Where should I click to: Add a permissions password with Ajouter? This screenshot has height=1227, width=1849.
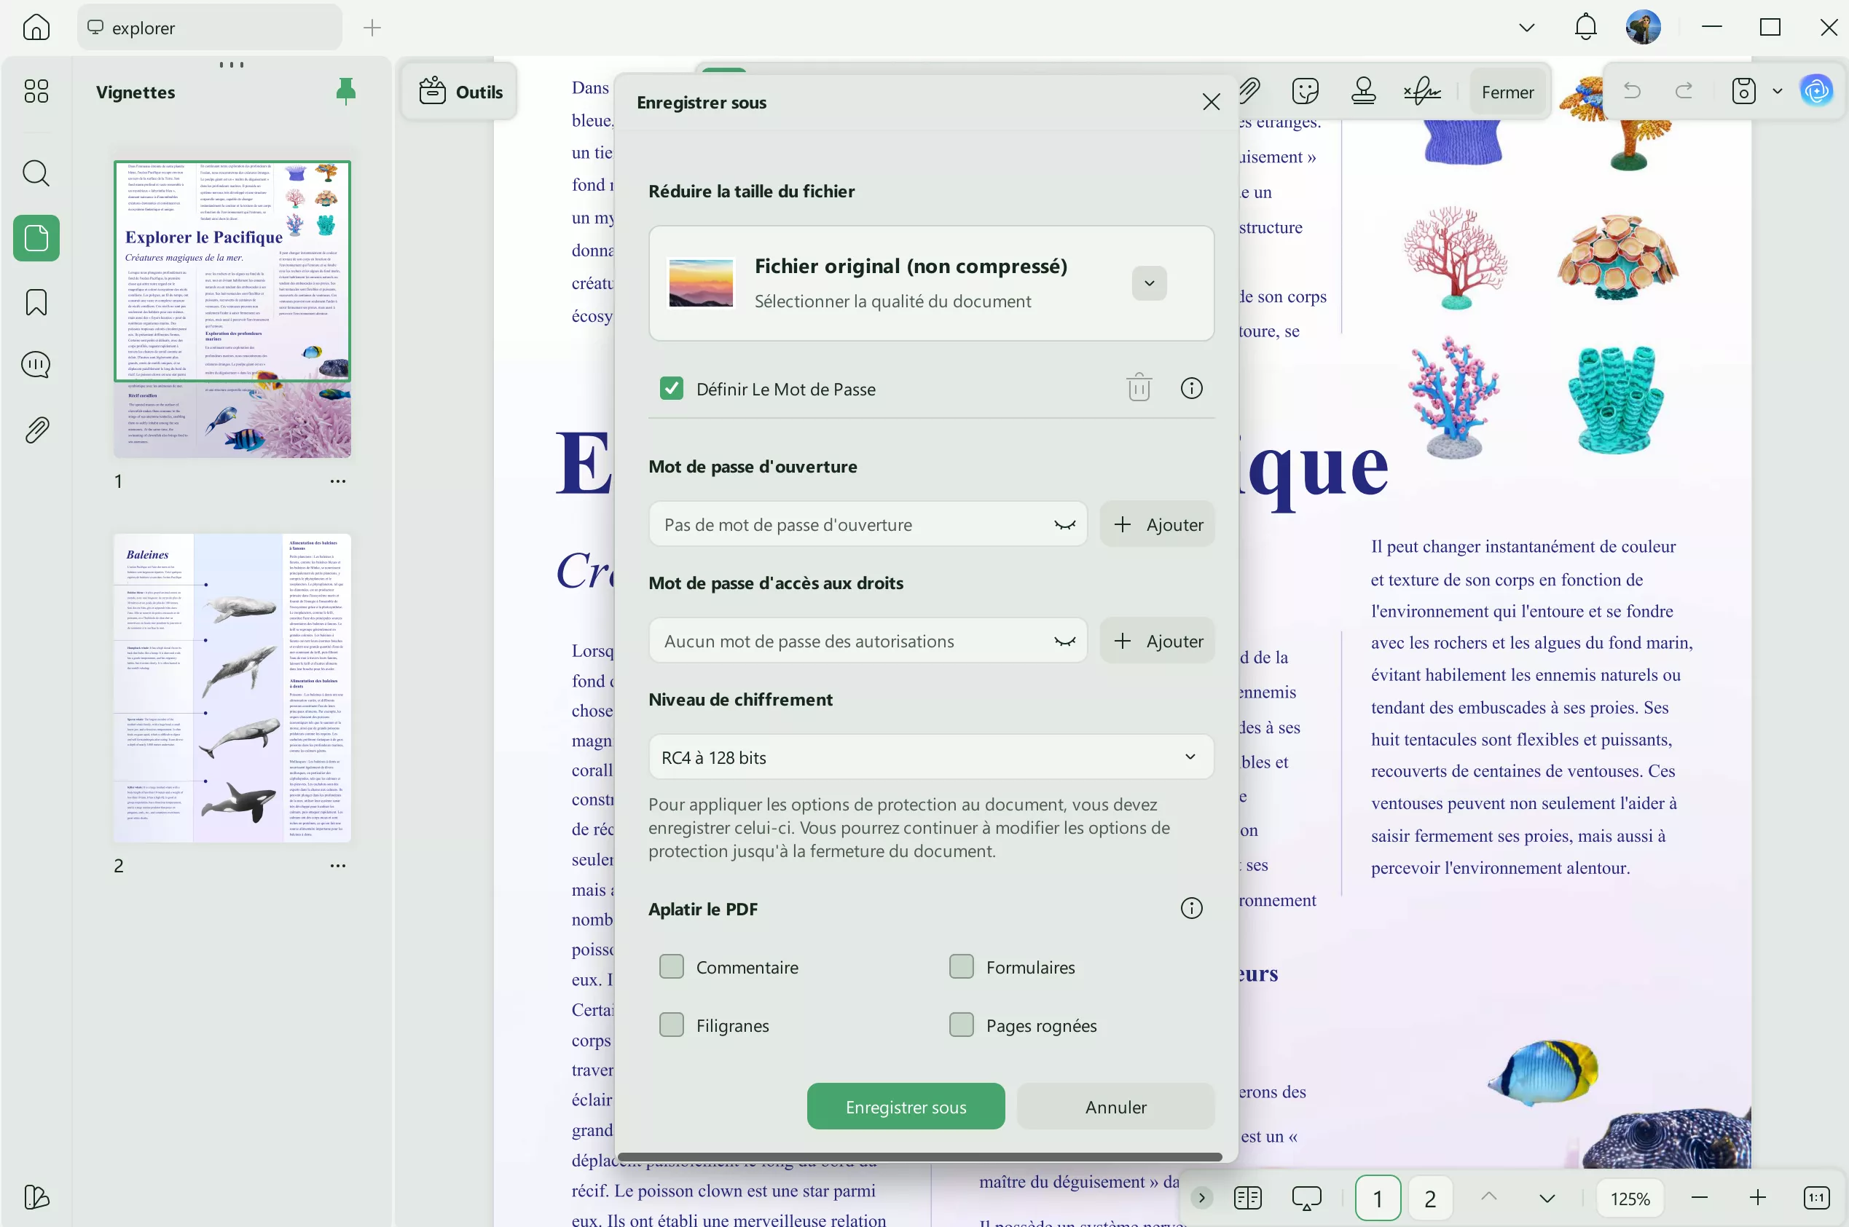(1157, 641)
